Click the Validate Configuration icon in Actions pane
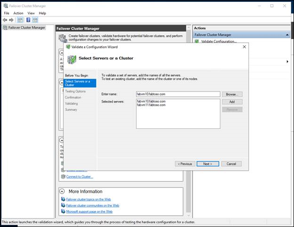This screenshot has height=227, width=294. point(197,41)
